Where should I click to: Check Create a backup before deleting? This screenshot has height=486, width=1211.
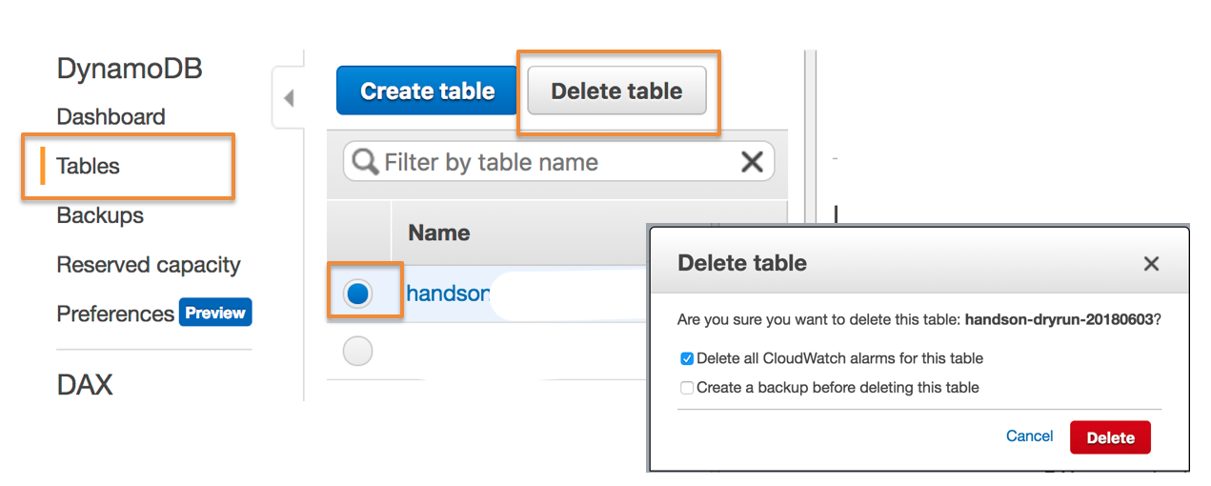687,388
